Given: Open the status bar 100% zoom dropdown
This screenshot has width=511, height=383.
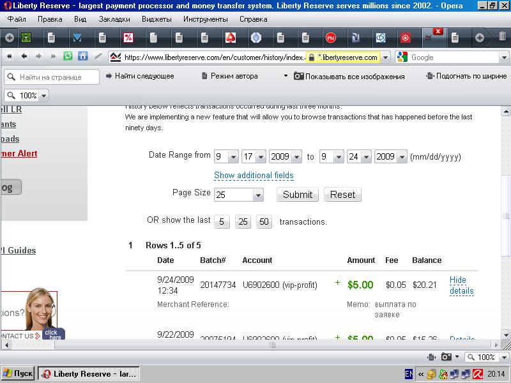Looking at the screenshot, I should pyautogui.click(x=504, y=357).
